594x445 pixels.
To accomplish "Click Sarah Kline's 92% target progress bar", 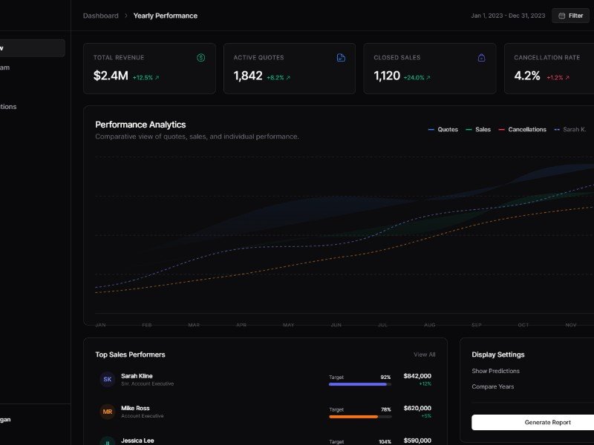I will [x=359, y=384].
